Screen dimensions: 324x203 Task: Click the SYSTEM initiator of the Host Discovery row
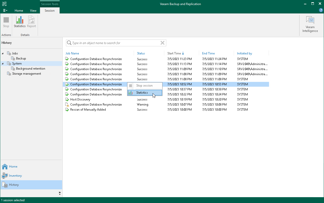pyautogui.click(x=242, y=99)
